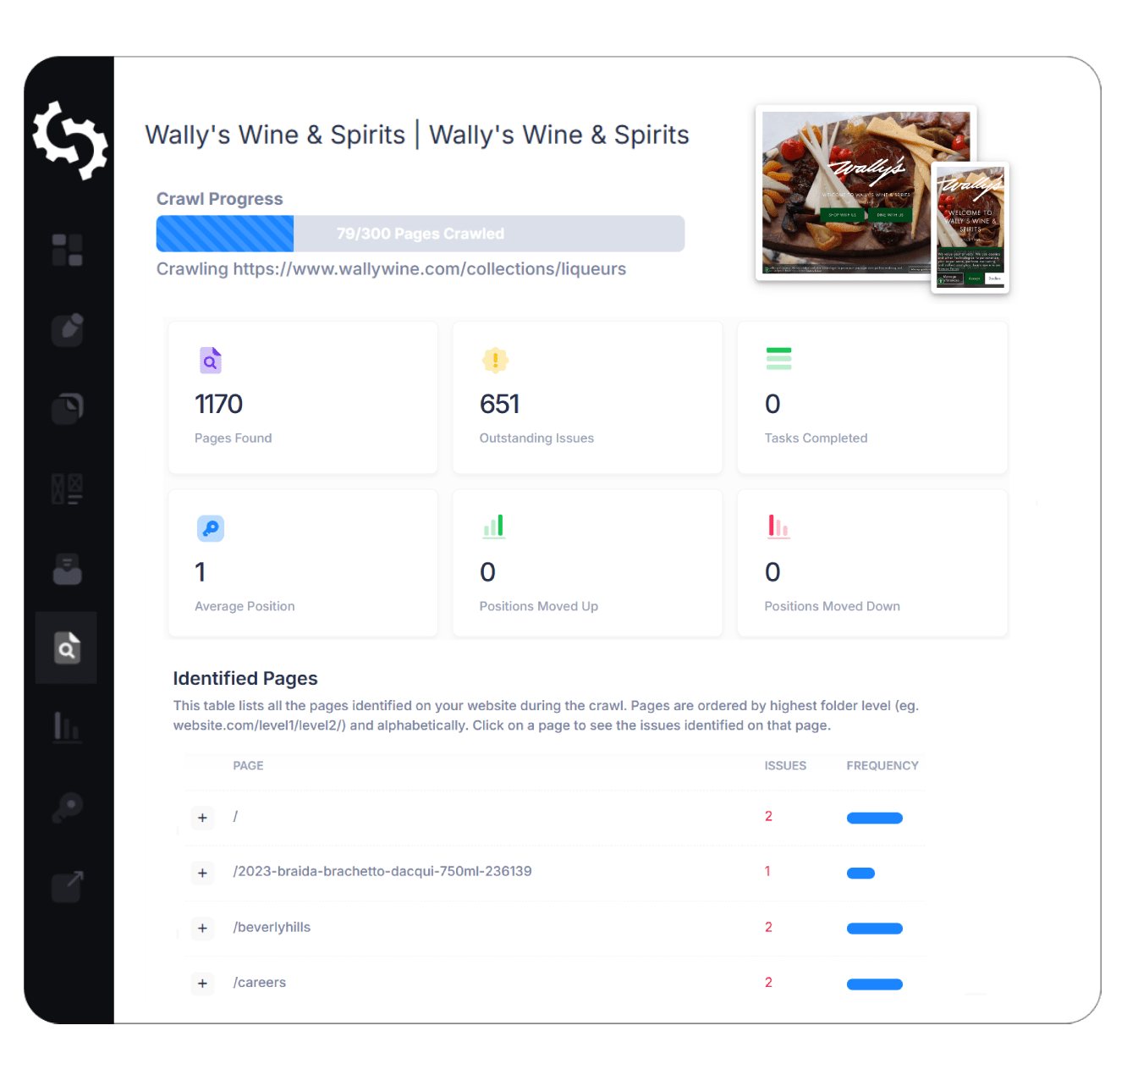Select the highlighted page search icon in the sidebar
The width and height of the screenshot is (1127, 1075).
tap(67, 648)
